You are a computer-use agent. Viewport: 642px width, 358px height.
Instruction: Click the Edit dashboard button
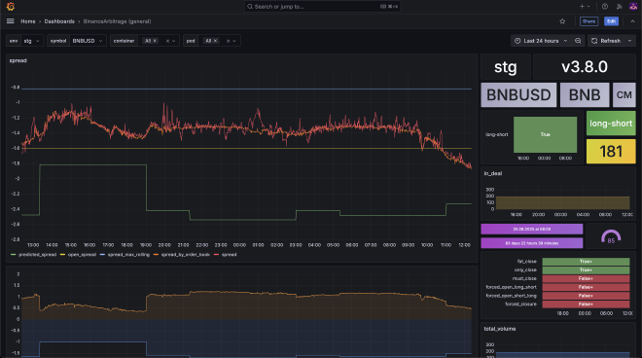[611, 21]
